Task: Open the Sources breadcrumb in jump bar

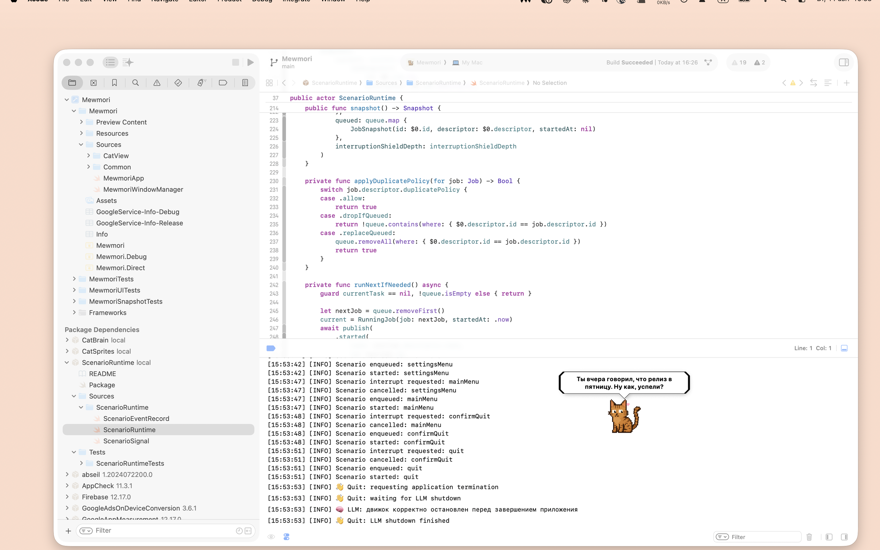Action: tap(382, 83)
